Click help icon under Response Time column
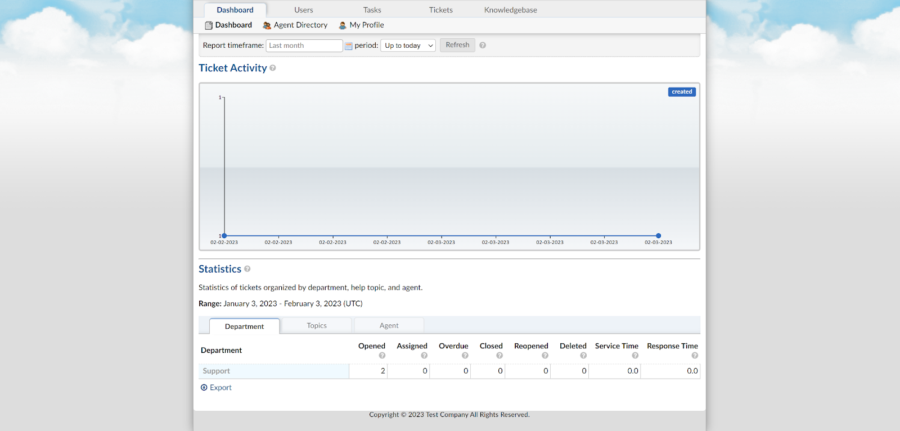 click(x=695, y=356)
